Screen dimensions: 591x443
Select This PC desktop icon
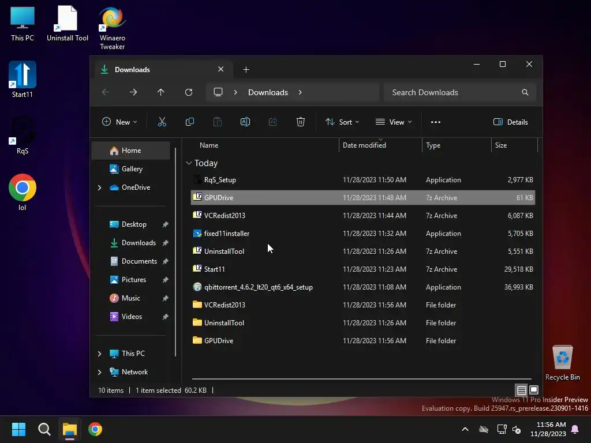tap(23, 23)
